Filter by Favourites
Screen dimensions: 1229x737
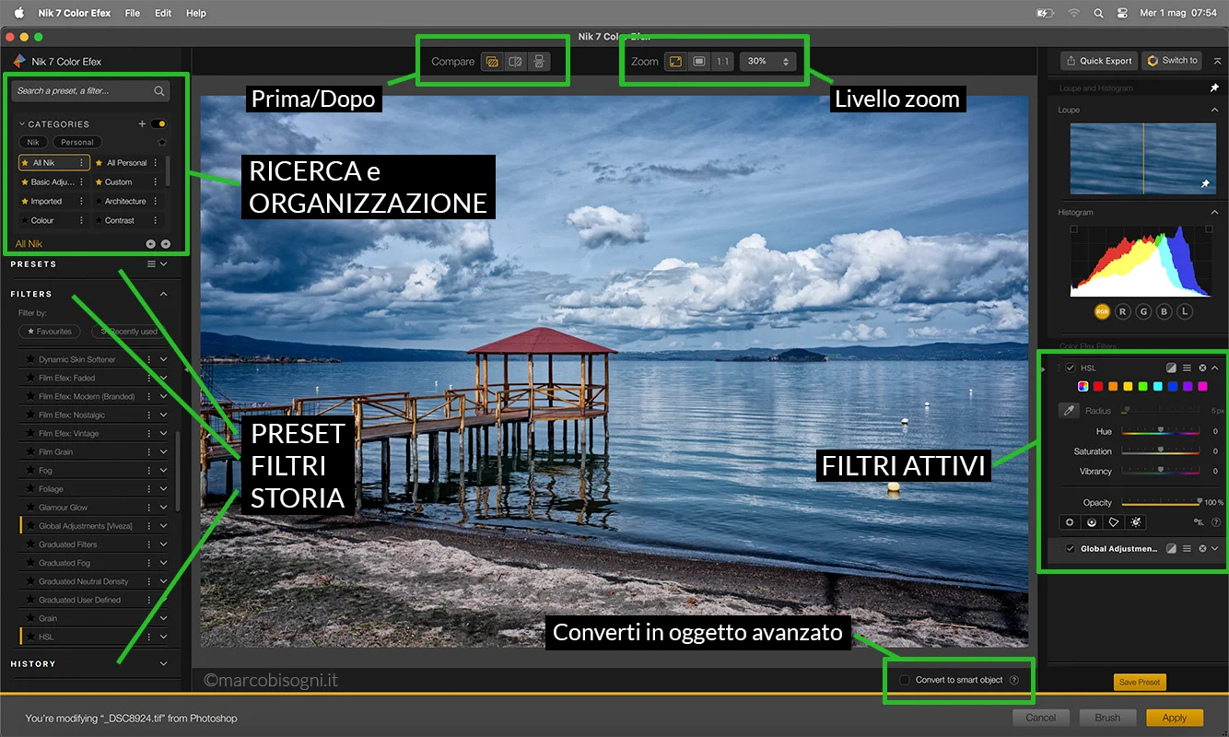pyautogui.click(x=51, y=331)
